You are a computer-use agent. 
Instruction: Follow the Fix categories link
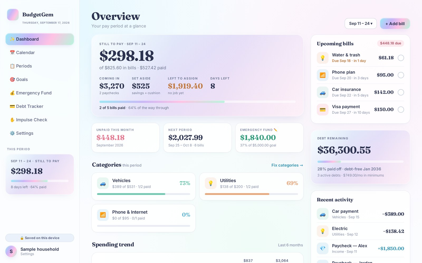click(287, 165)
